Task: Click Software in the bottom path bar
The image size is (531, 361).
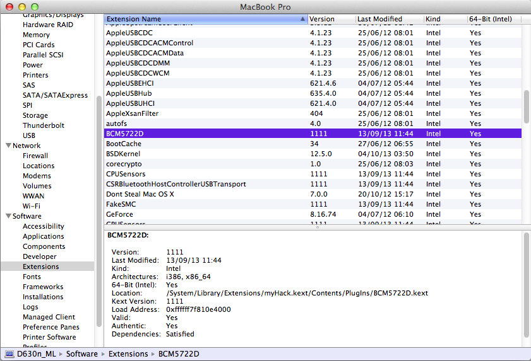Action: pyautogui.click(x=81, y=354)
